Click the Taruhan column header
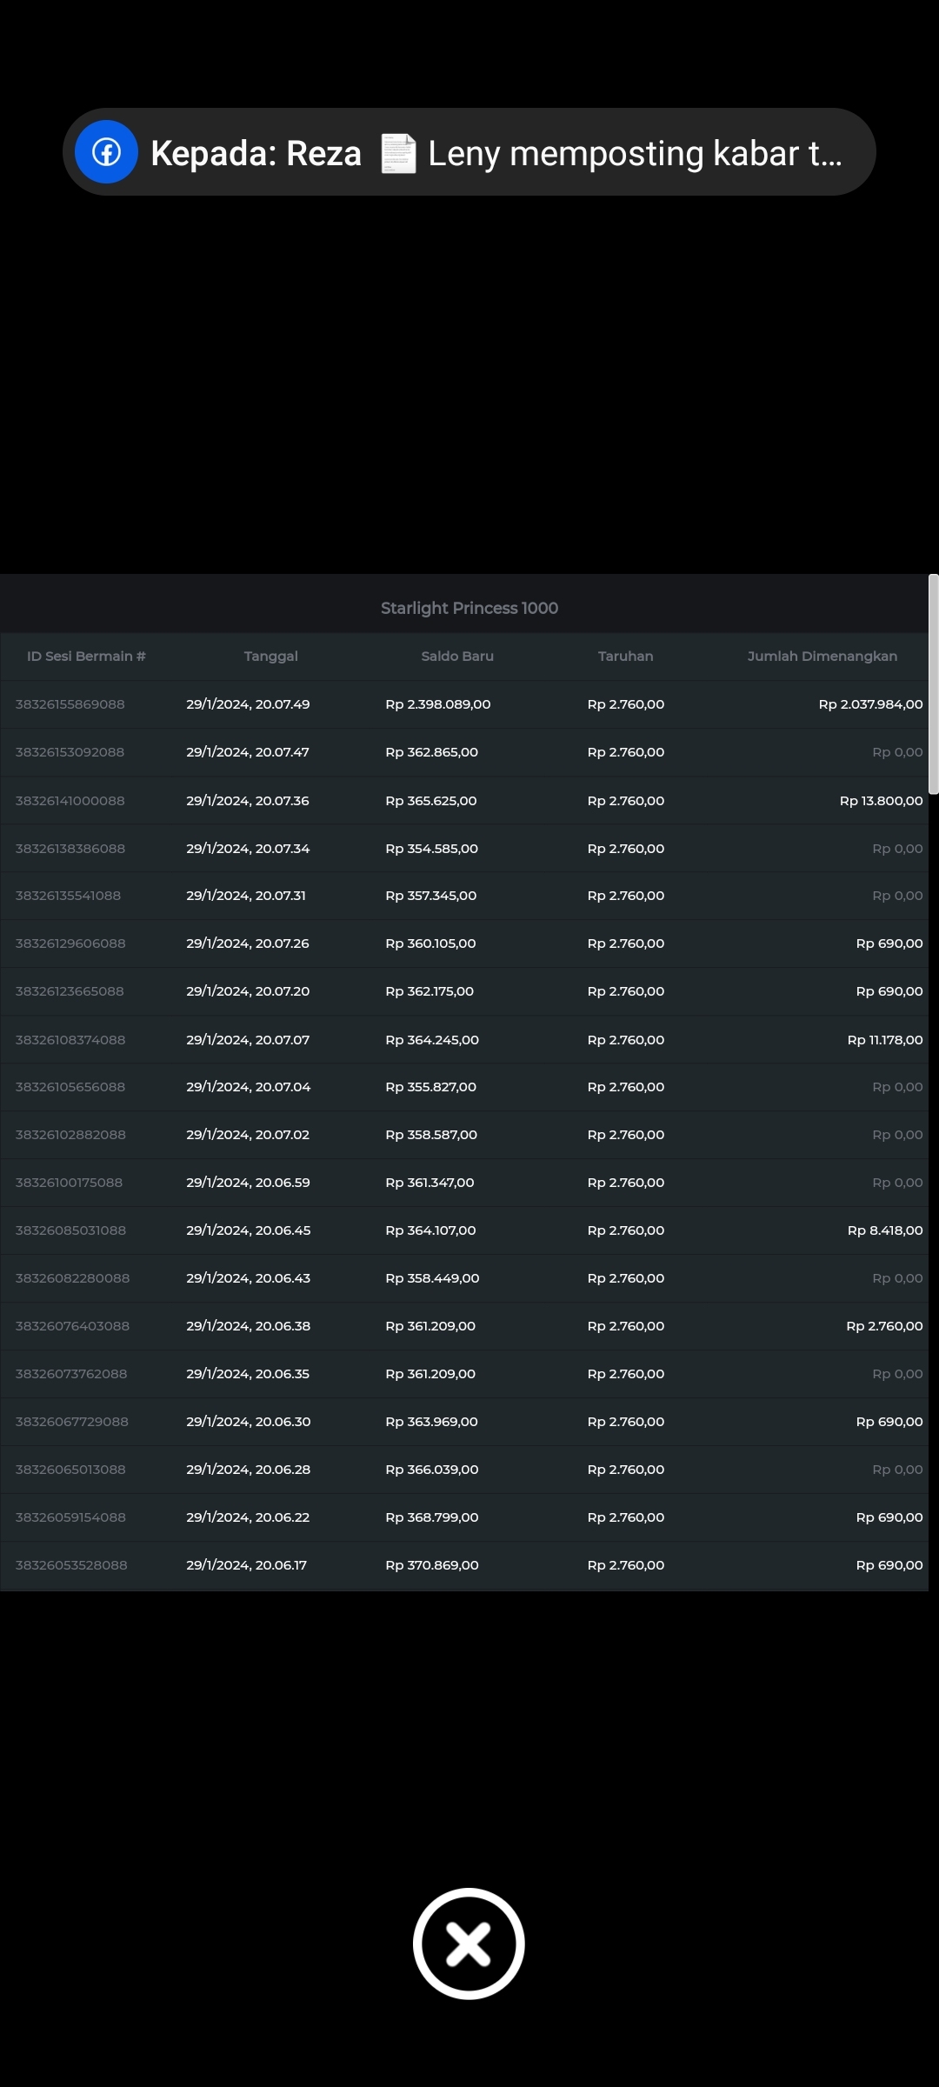The image size is (939, 2087). tap(625, 657)
